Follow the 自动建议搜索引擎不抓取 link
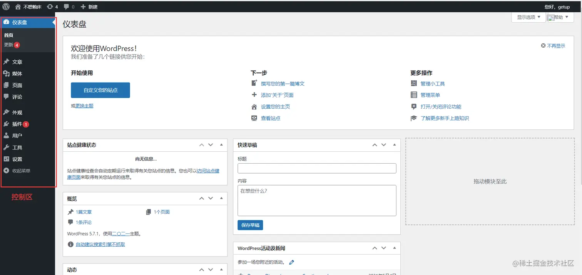The width and height of the screenshot is (582, 275). point(100,244)
